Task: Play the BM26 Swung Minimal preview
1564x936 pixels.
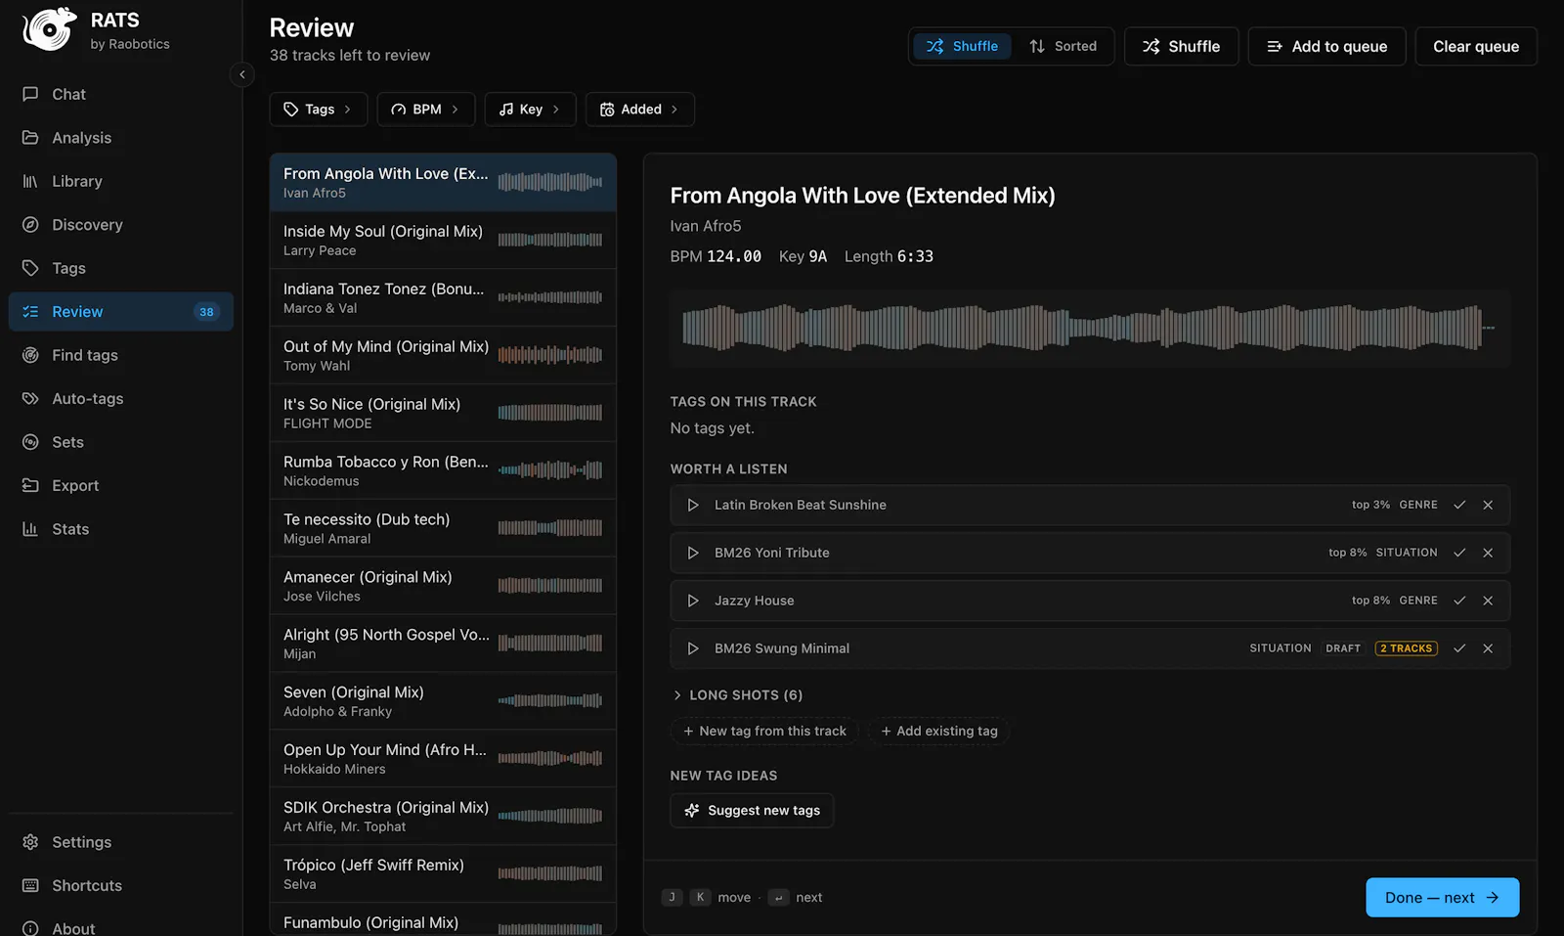Action: click(693, 648)
